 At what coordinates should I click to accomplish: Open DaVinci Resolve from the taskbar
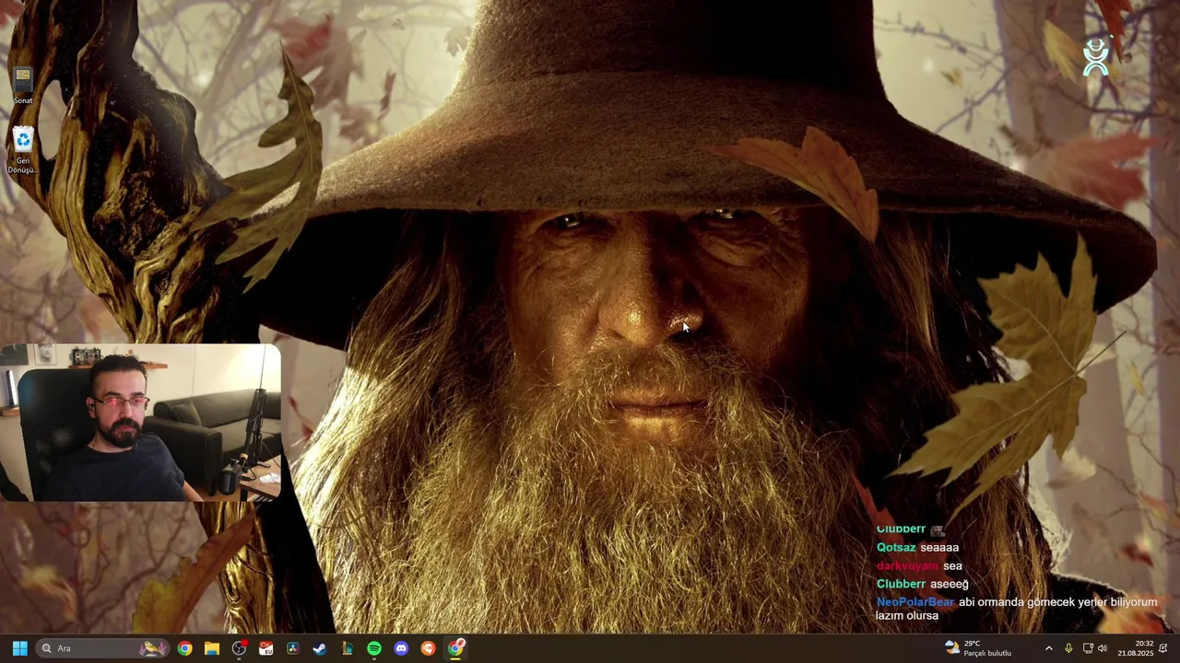coord(293,648)
